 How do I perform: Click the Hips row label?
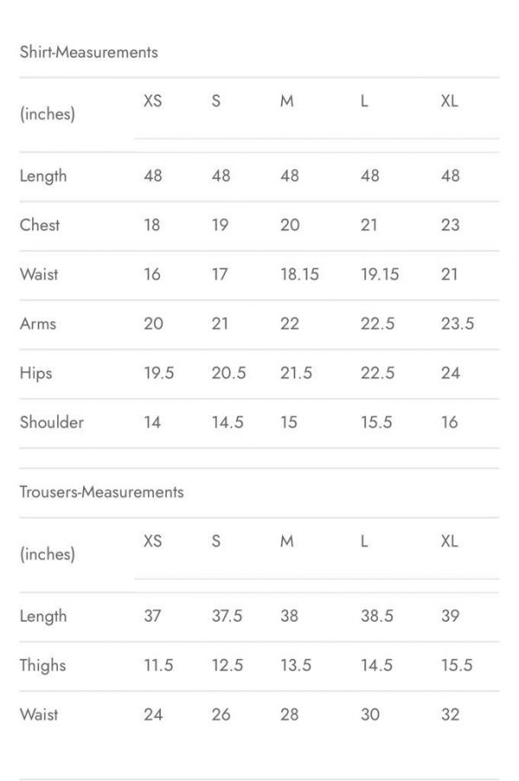coord(36,373)
